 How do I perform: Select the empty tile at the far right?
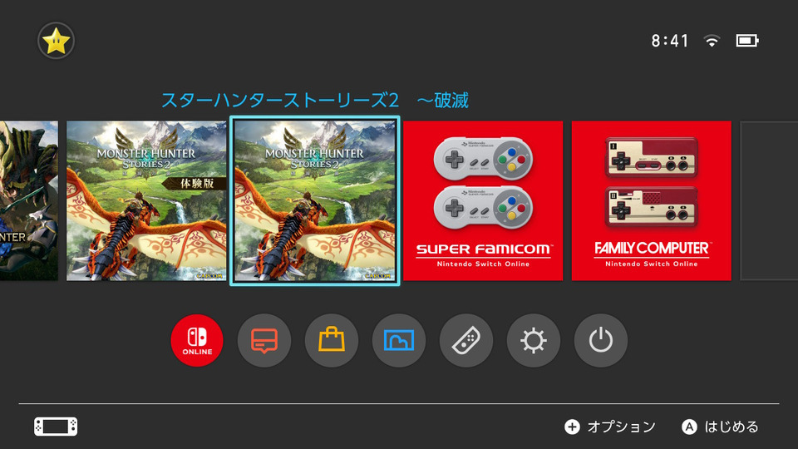[x=769, y=200]
